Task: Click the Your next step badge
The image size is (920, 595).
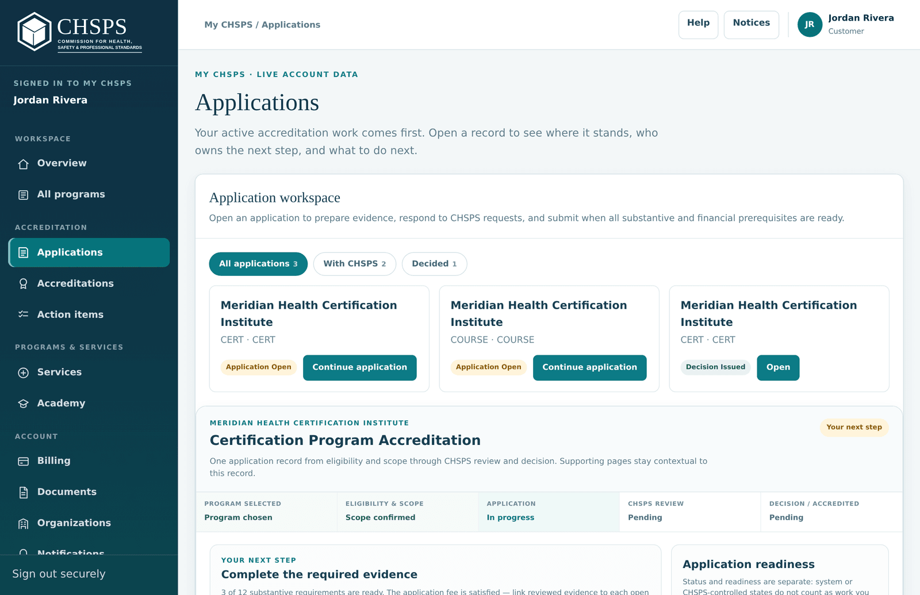Action: [x=854, y=427]
